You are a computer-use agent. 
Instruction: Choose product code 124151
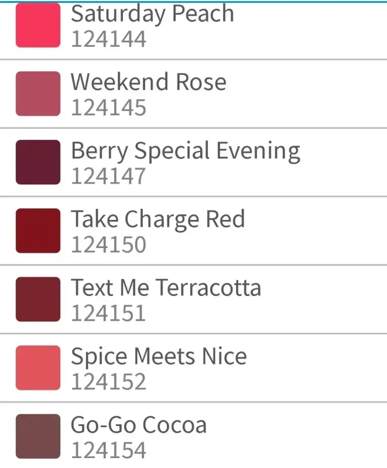coord(108,313)
